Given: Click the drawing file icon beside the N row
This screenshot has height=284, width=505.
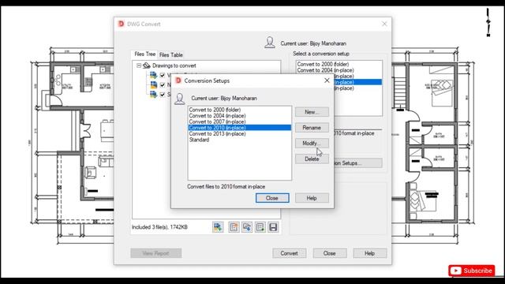Looking at the screenshot, I should 154,84.
